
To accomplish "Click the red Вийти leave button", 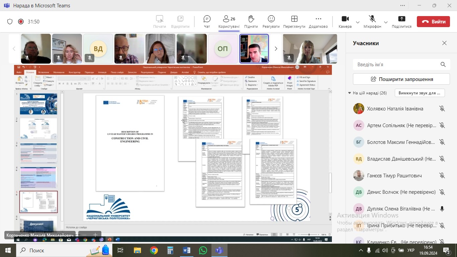I will [x=433, y=21].
